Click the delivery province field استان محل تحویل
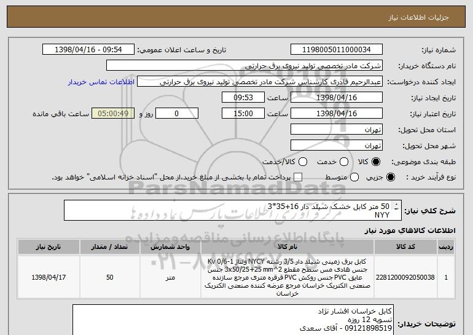The height and width of the screenshot is (335, 473). click(x=337, y=130)
